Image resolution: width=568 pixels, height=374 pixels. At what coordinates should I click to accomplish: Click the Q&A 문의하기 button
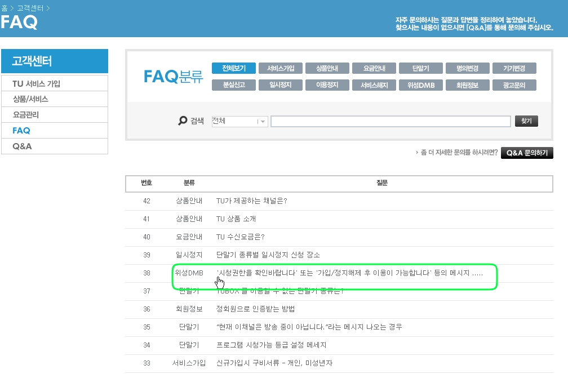point(527,153)
